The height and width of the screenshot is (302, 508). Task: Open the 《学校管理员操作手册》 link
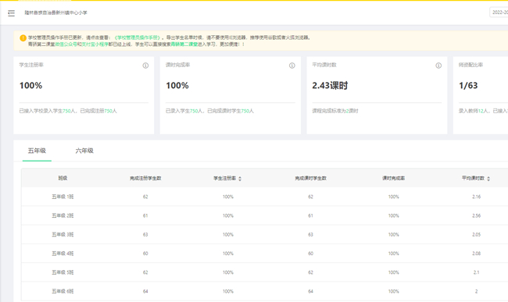point(138,37)
